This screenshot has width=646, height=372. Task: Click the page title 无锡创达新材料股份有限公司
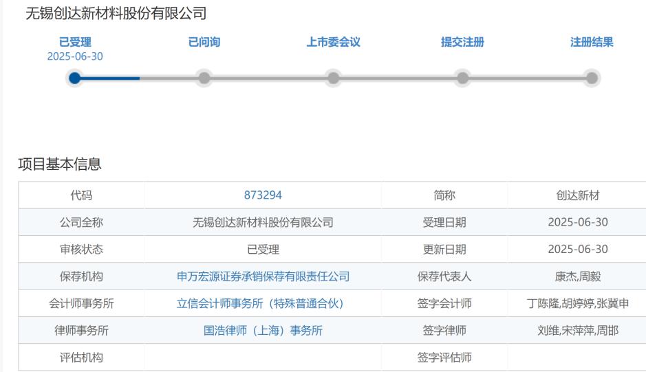[116, 14]
